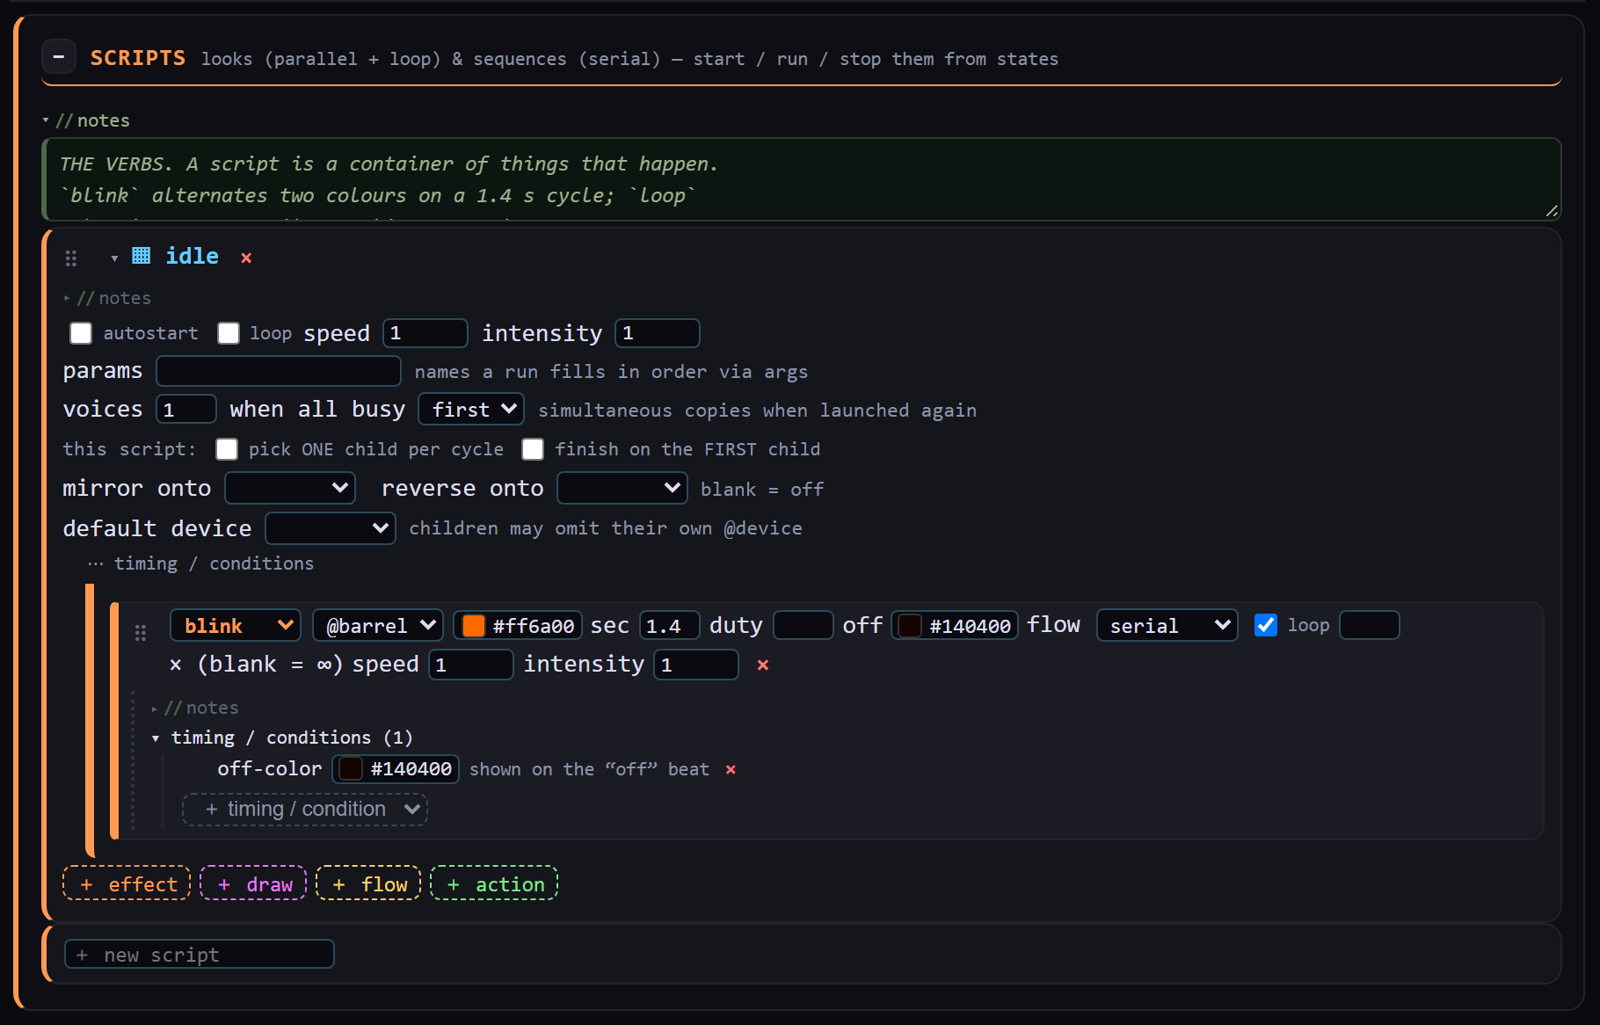
Task: Click the notes textarea resize grip
Action: pyautogui.click(x=1552, y=211)
